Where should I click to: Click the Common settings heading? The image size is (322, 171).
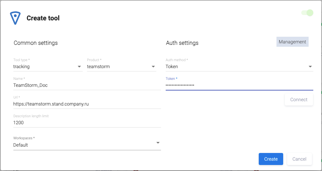(36, 43)
